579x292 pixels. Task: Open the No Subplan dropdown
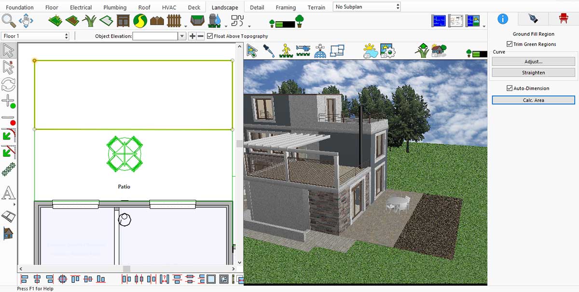tap(367, 7)
